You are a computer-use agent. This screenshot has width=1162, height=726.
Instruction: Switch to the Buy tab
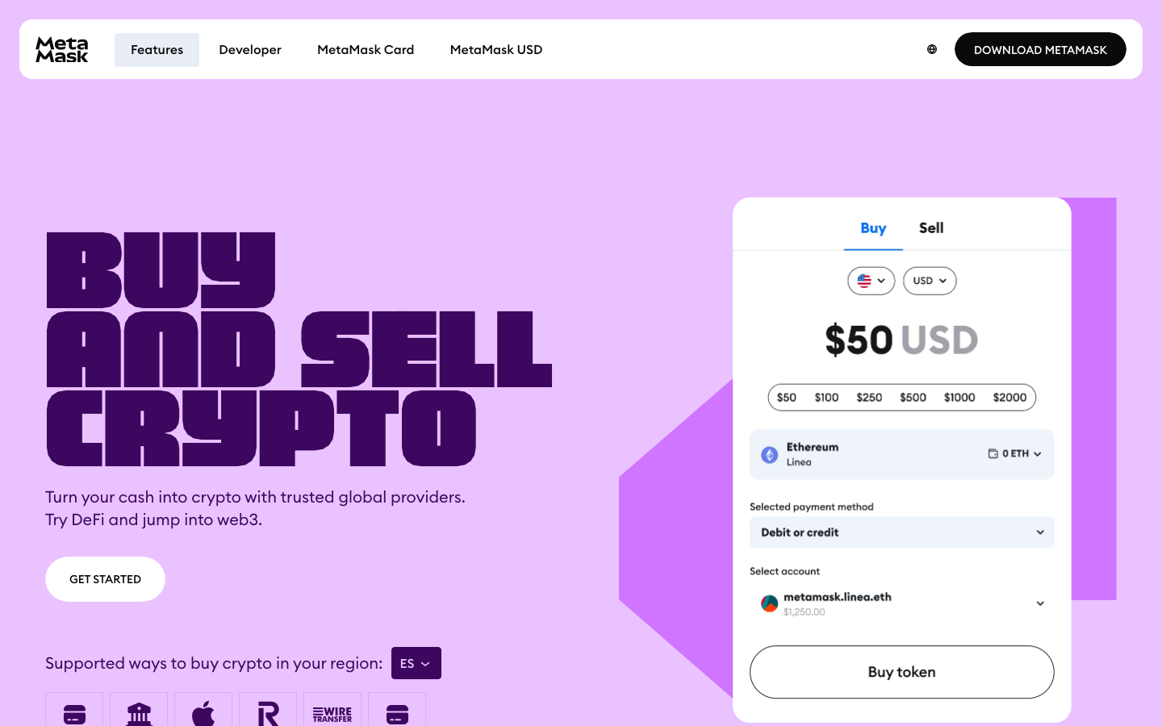[873, 228]
